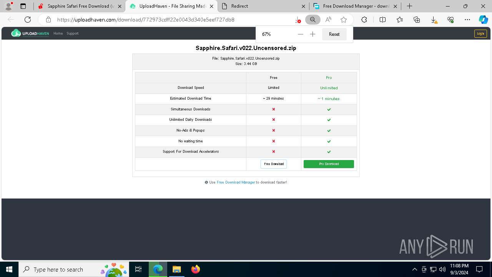Open the Favorites list icon
The height and width of the screenshot is (277, 492).
(400, 20)
